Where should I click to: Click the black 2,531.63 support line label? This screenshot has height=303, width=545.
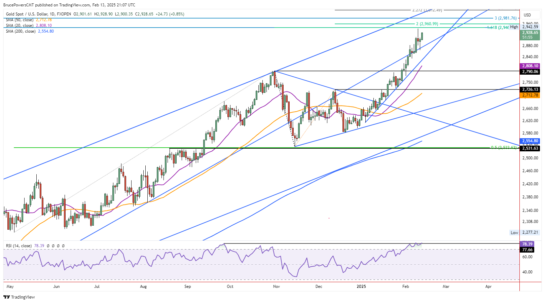tap(530, 148)
